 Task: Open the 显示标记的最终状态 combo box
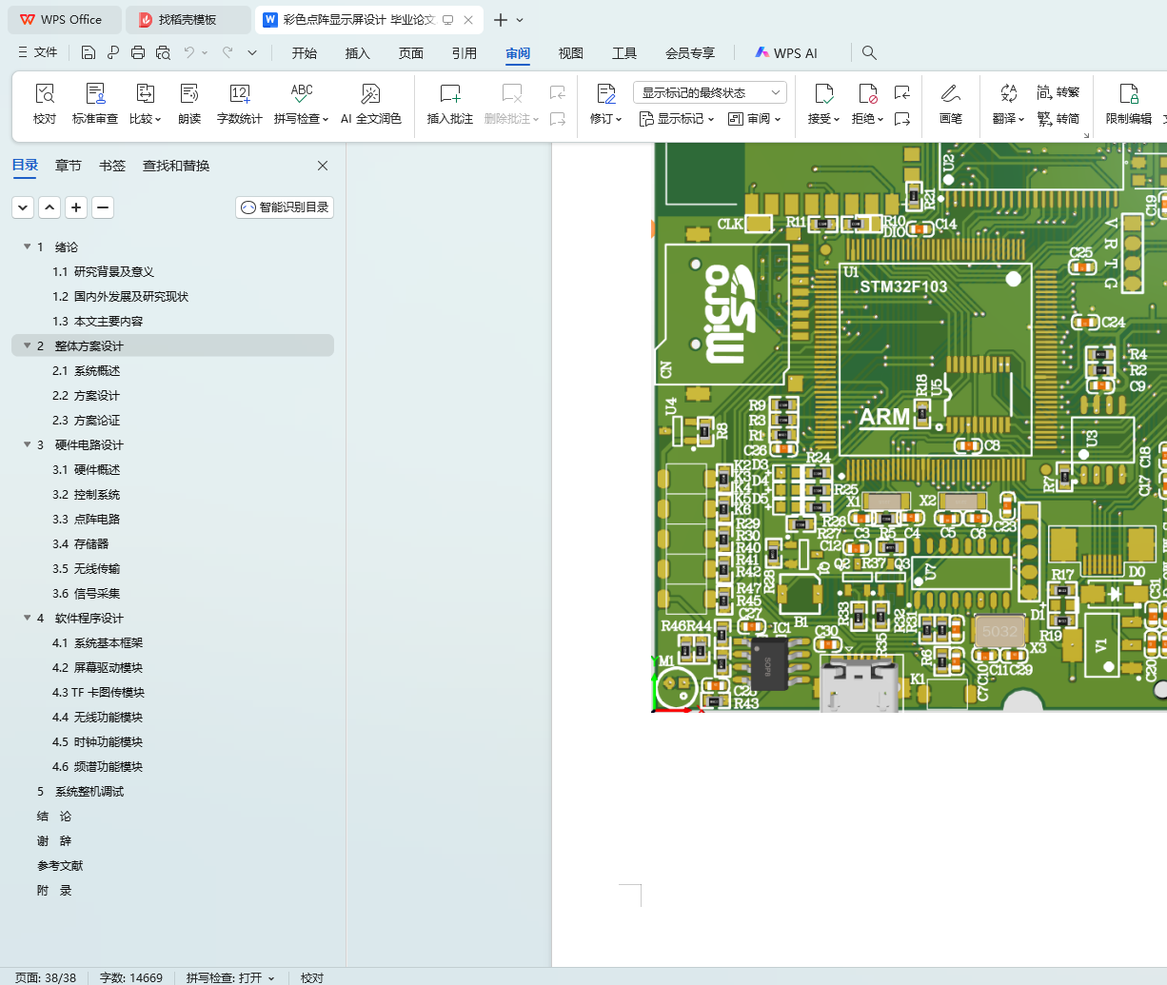(x=709, y=92)
